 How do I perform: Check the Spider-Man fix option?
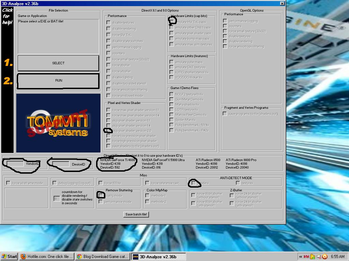(172, 120)
